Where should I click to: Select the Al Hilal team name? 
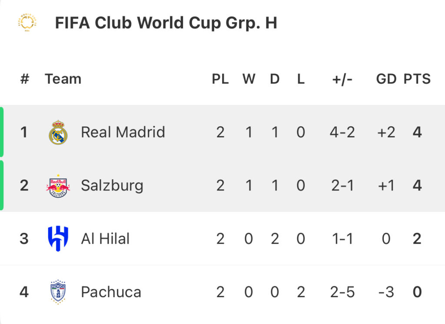click(105, 239)
